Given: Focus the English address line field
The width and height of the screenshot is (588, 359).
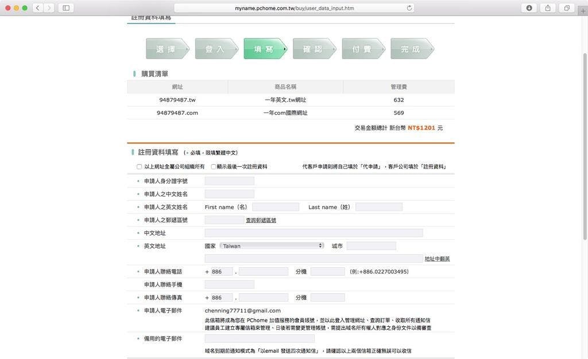Looking at the screenshot, I should 314,258.
